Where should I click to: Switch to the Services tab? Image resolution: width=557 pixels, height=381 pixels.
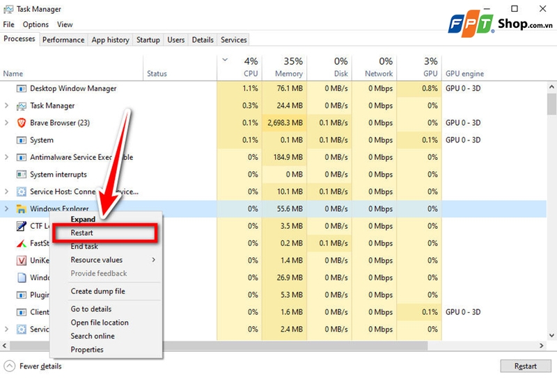(233, 40)
